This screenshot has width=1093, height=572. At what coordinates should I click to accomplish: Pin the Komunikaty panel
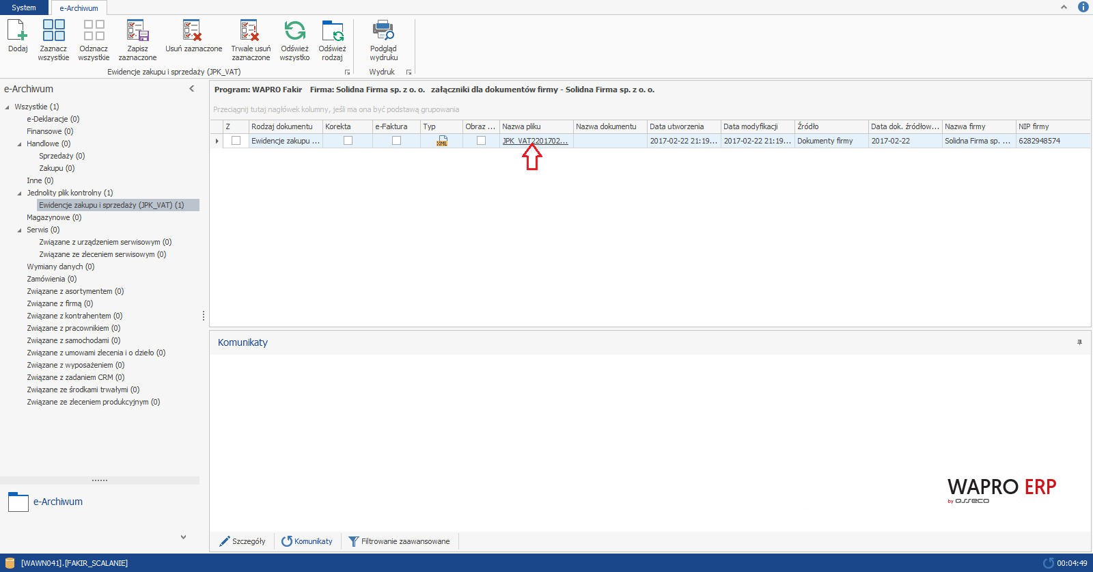(1080, 342)
